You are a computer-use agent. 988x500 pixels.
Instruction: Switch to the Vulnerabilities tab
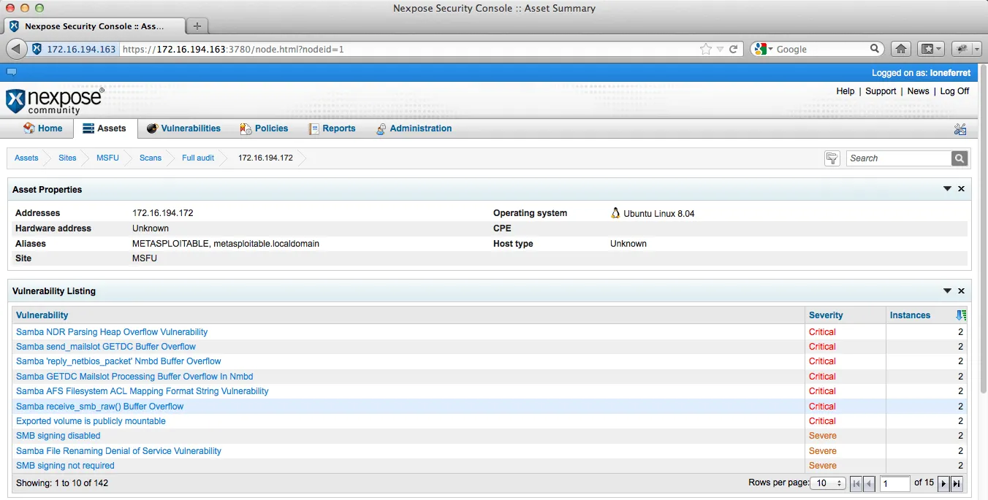click(x=191, y=128)
